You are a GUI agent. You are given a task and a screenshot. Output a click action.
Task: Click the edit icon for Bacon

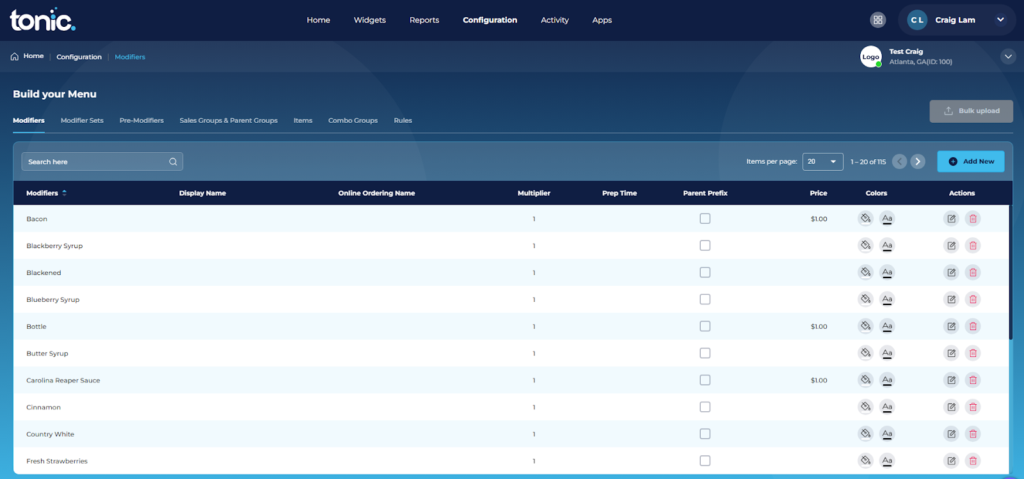951,219
